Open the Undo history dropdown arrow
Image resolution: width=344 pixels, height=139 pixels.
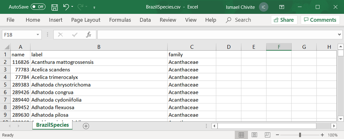[72, 7]
